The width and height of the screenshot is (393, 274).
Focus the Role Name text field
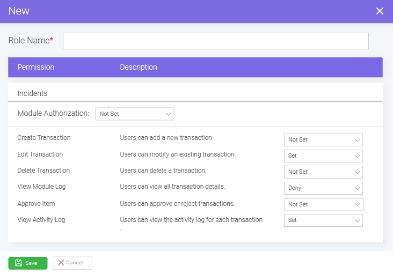215,41
